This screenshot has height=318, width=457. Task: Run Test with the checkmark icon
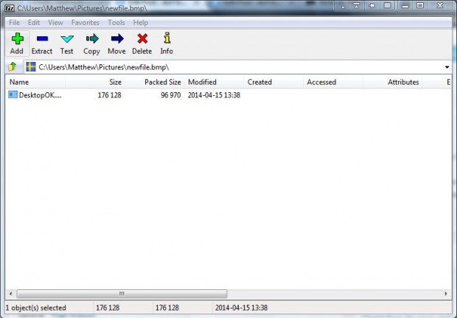tap(67, 38)
